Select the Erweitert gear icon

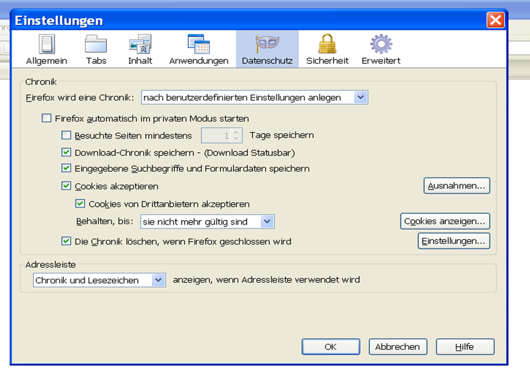381,44
